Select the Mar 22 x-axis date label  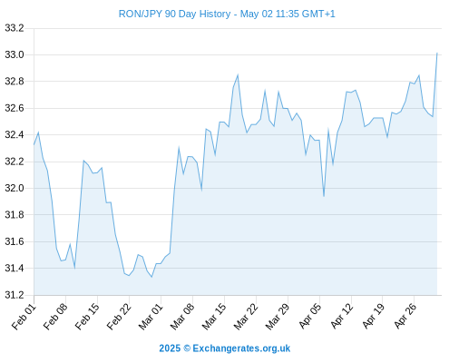click(x=246, y=316)
